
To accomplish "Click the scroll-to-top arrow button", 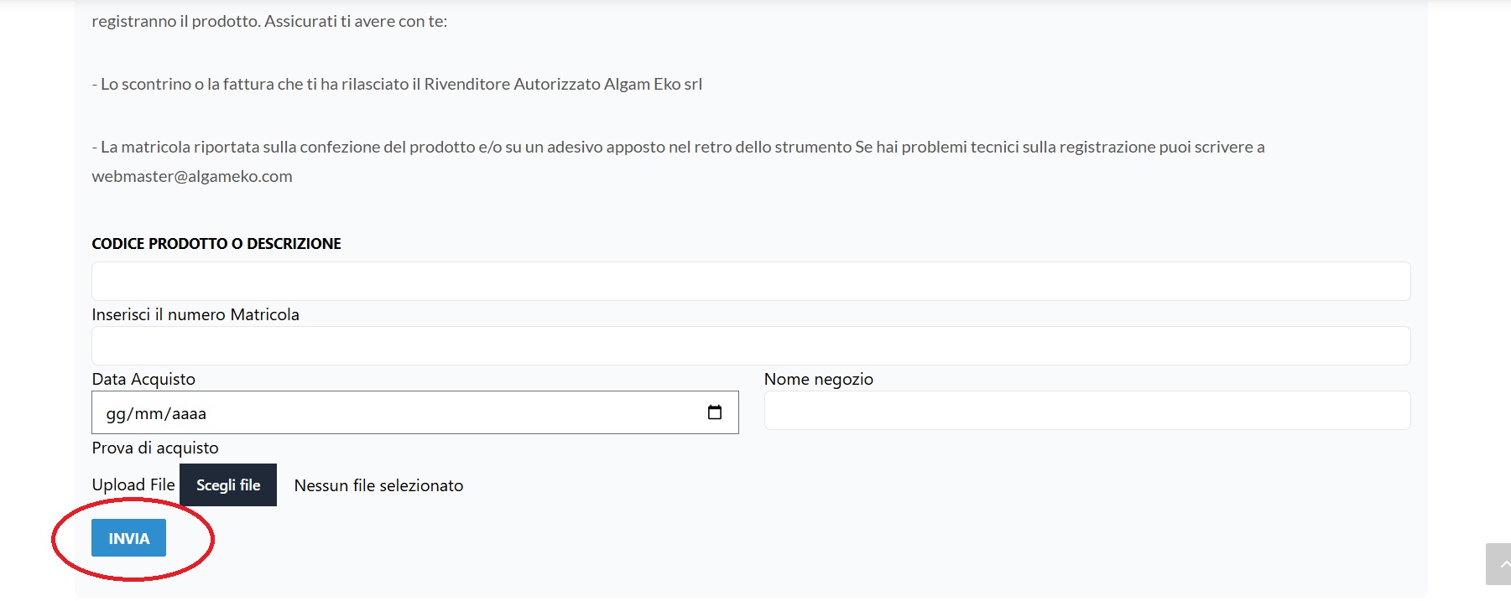I will click(x=1499, y=564).
